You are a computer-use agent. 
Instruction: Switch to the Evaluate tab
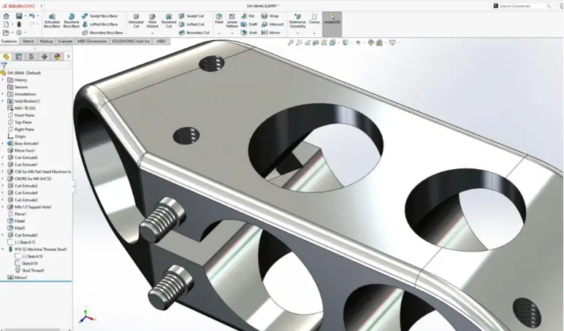click(x=65, y=42)
